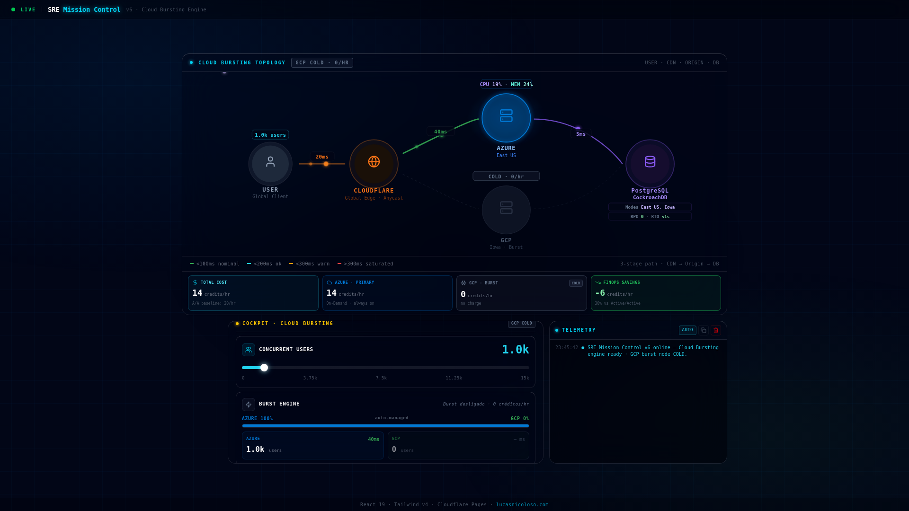Click the Total Cost dollar icon

click(x=195, y=282)
